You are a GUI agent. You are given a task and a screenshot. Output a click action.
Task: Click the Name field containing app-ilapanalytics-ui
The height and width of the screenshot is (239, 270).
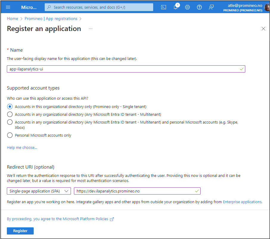coord(126,69)
